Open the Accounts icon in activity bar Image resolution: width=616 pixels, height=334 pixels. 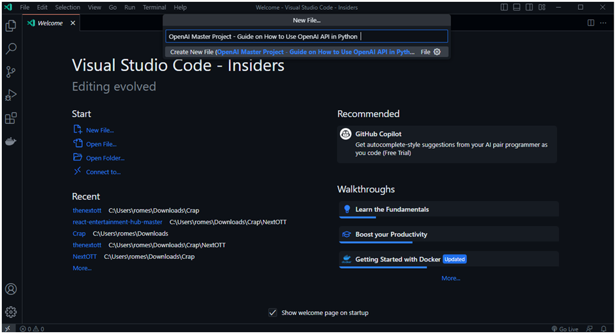[x=11, y=289]
